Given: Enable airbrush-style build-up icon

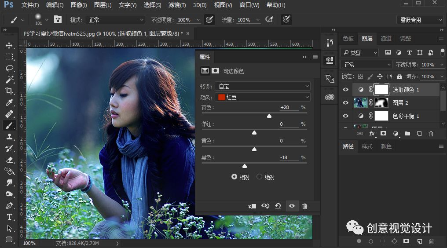Looking at the screenshot, I should [x=269, y=19].
